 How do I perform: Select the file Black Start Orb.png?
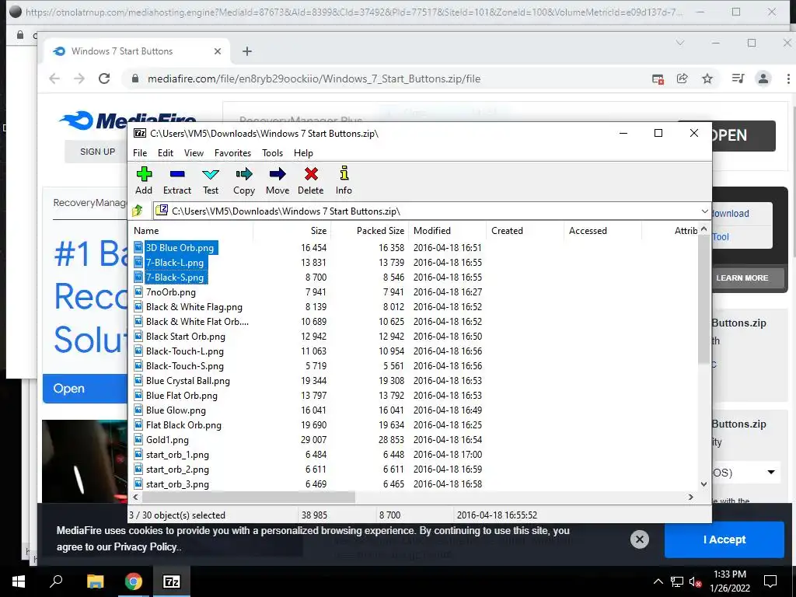pos(185,336)
